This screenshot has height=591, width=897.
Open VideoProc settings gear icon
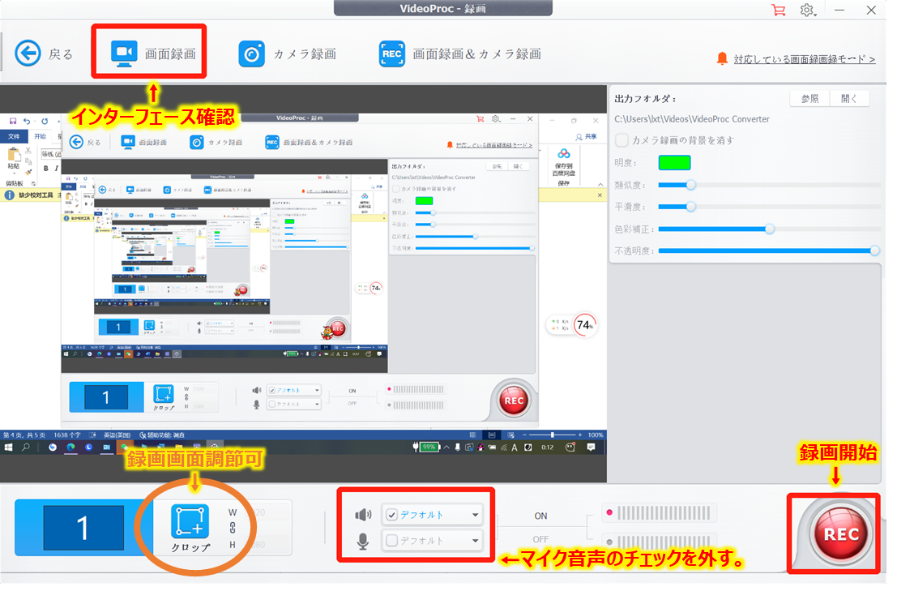(x=807, y=10)
